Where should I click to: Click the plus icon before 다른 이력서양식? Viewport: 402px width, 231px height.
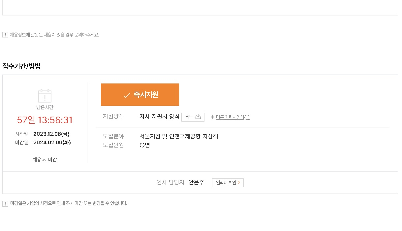pos(213,117)
